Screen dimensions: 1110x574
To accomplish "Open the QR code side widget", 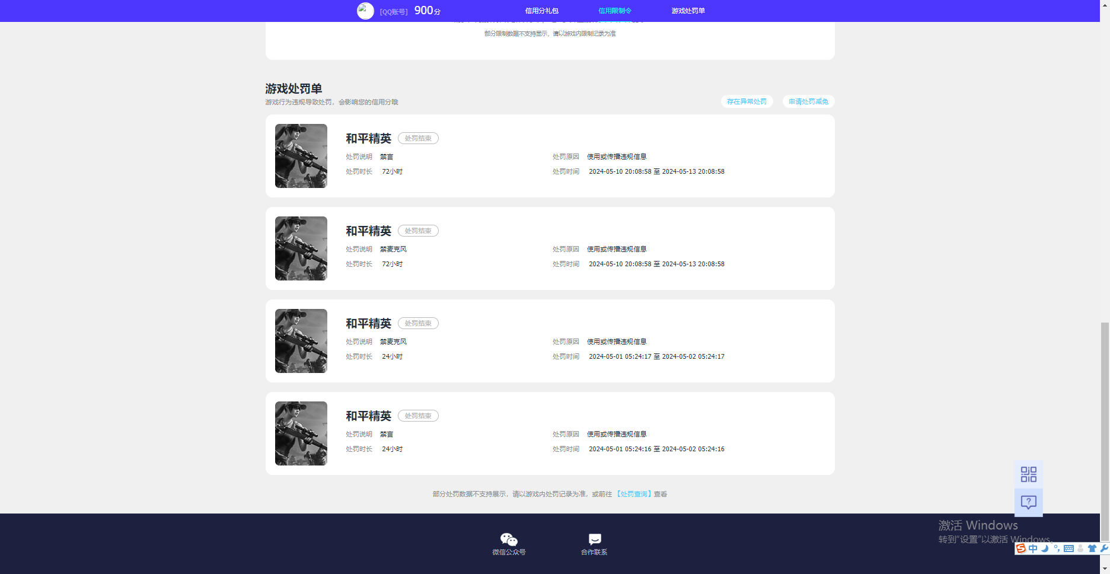I will click(x=1029, y=474).
